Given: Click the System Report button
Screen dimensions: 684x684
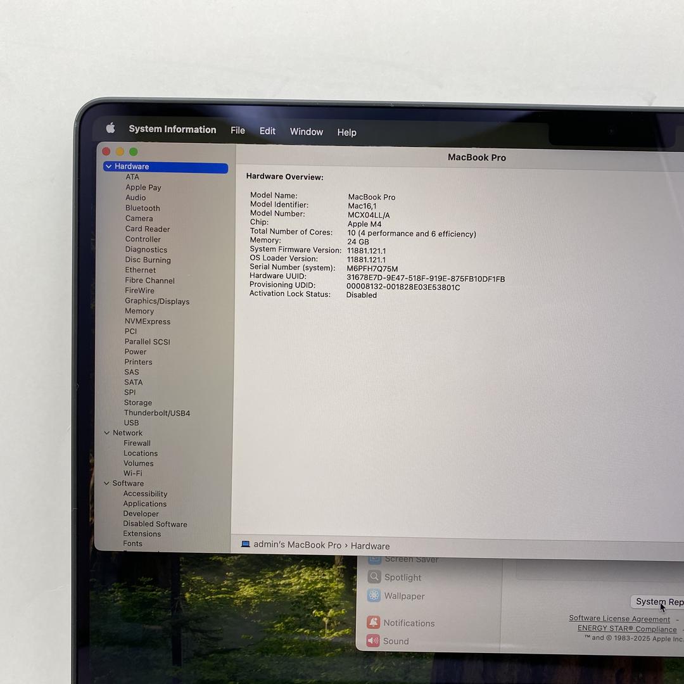Looking at the screenshot, I should tap(658, 602).
